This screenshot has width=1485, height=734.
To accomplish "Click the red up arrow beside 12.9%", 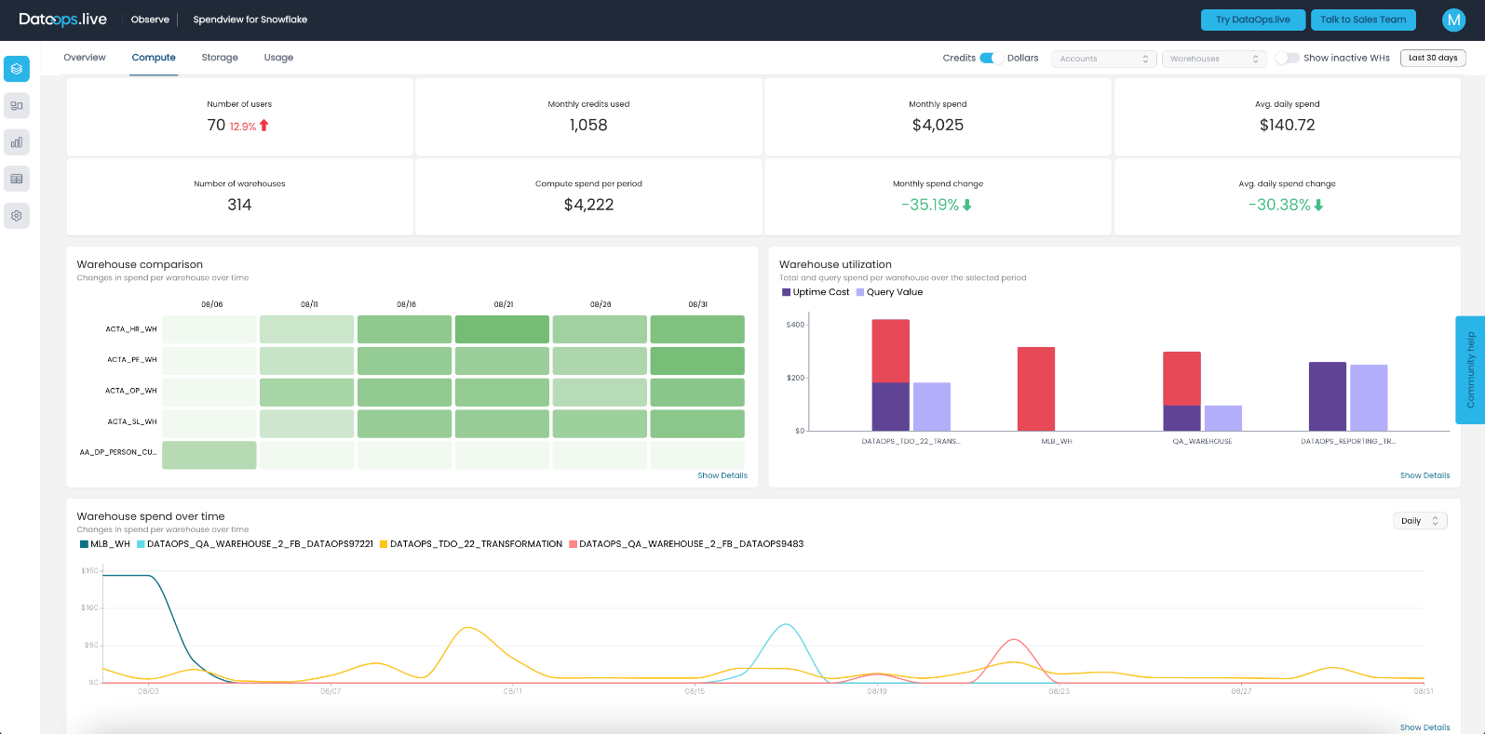I will [264, 126].
